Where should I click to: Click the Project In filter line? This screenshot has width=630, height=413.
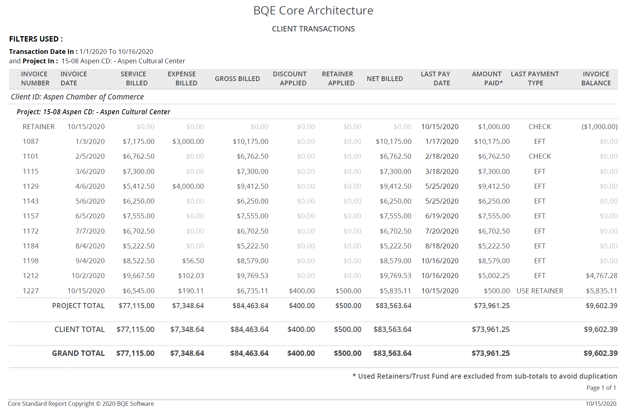point(97,61)
